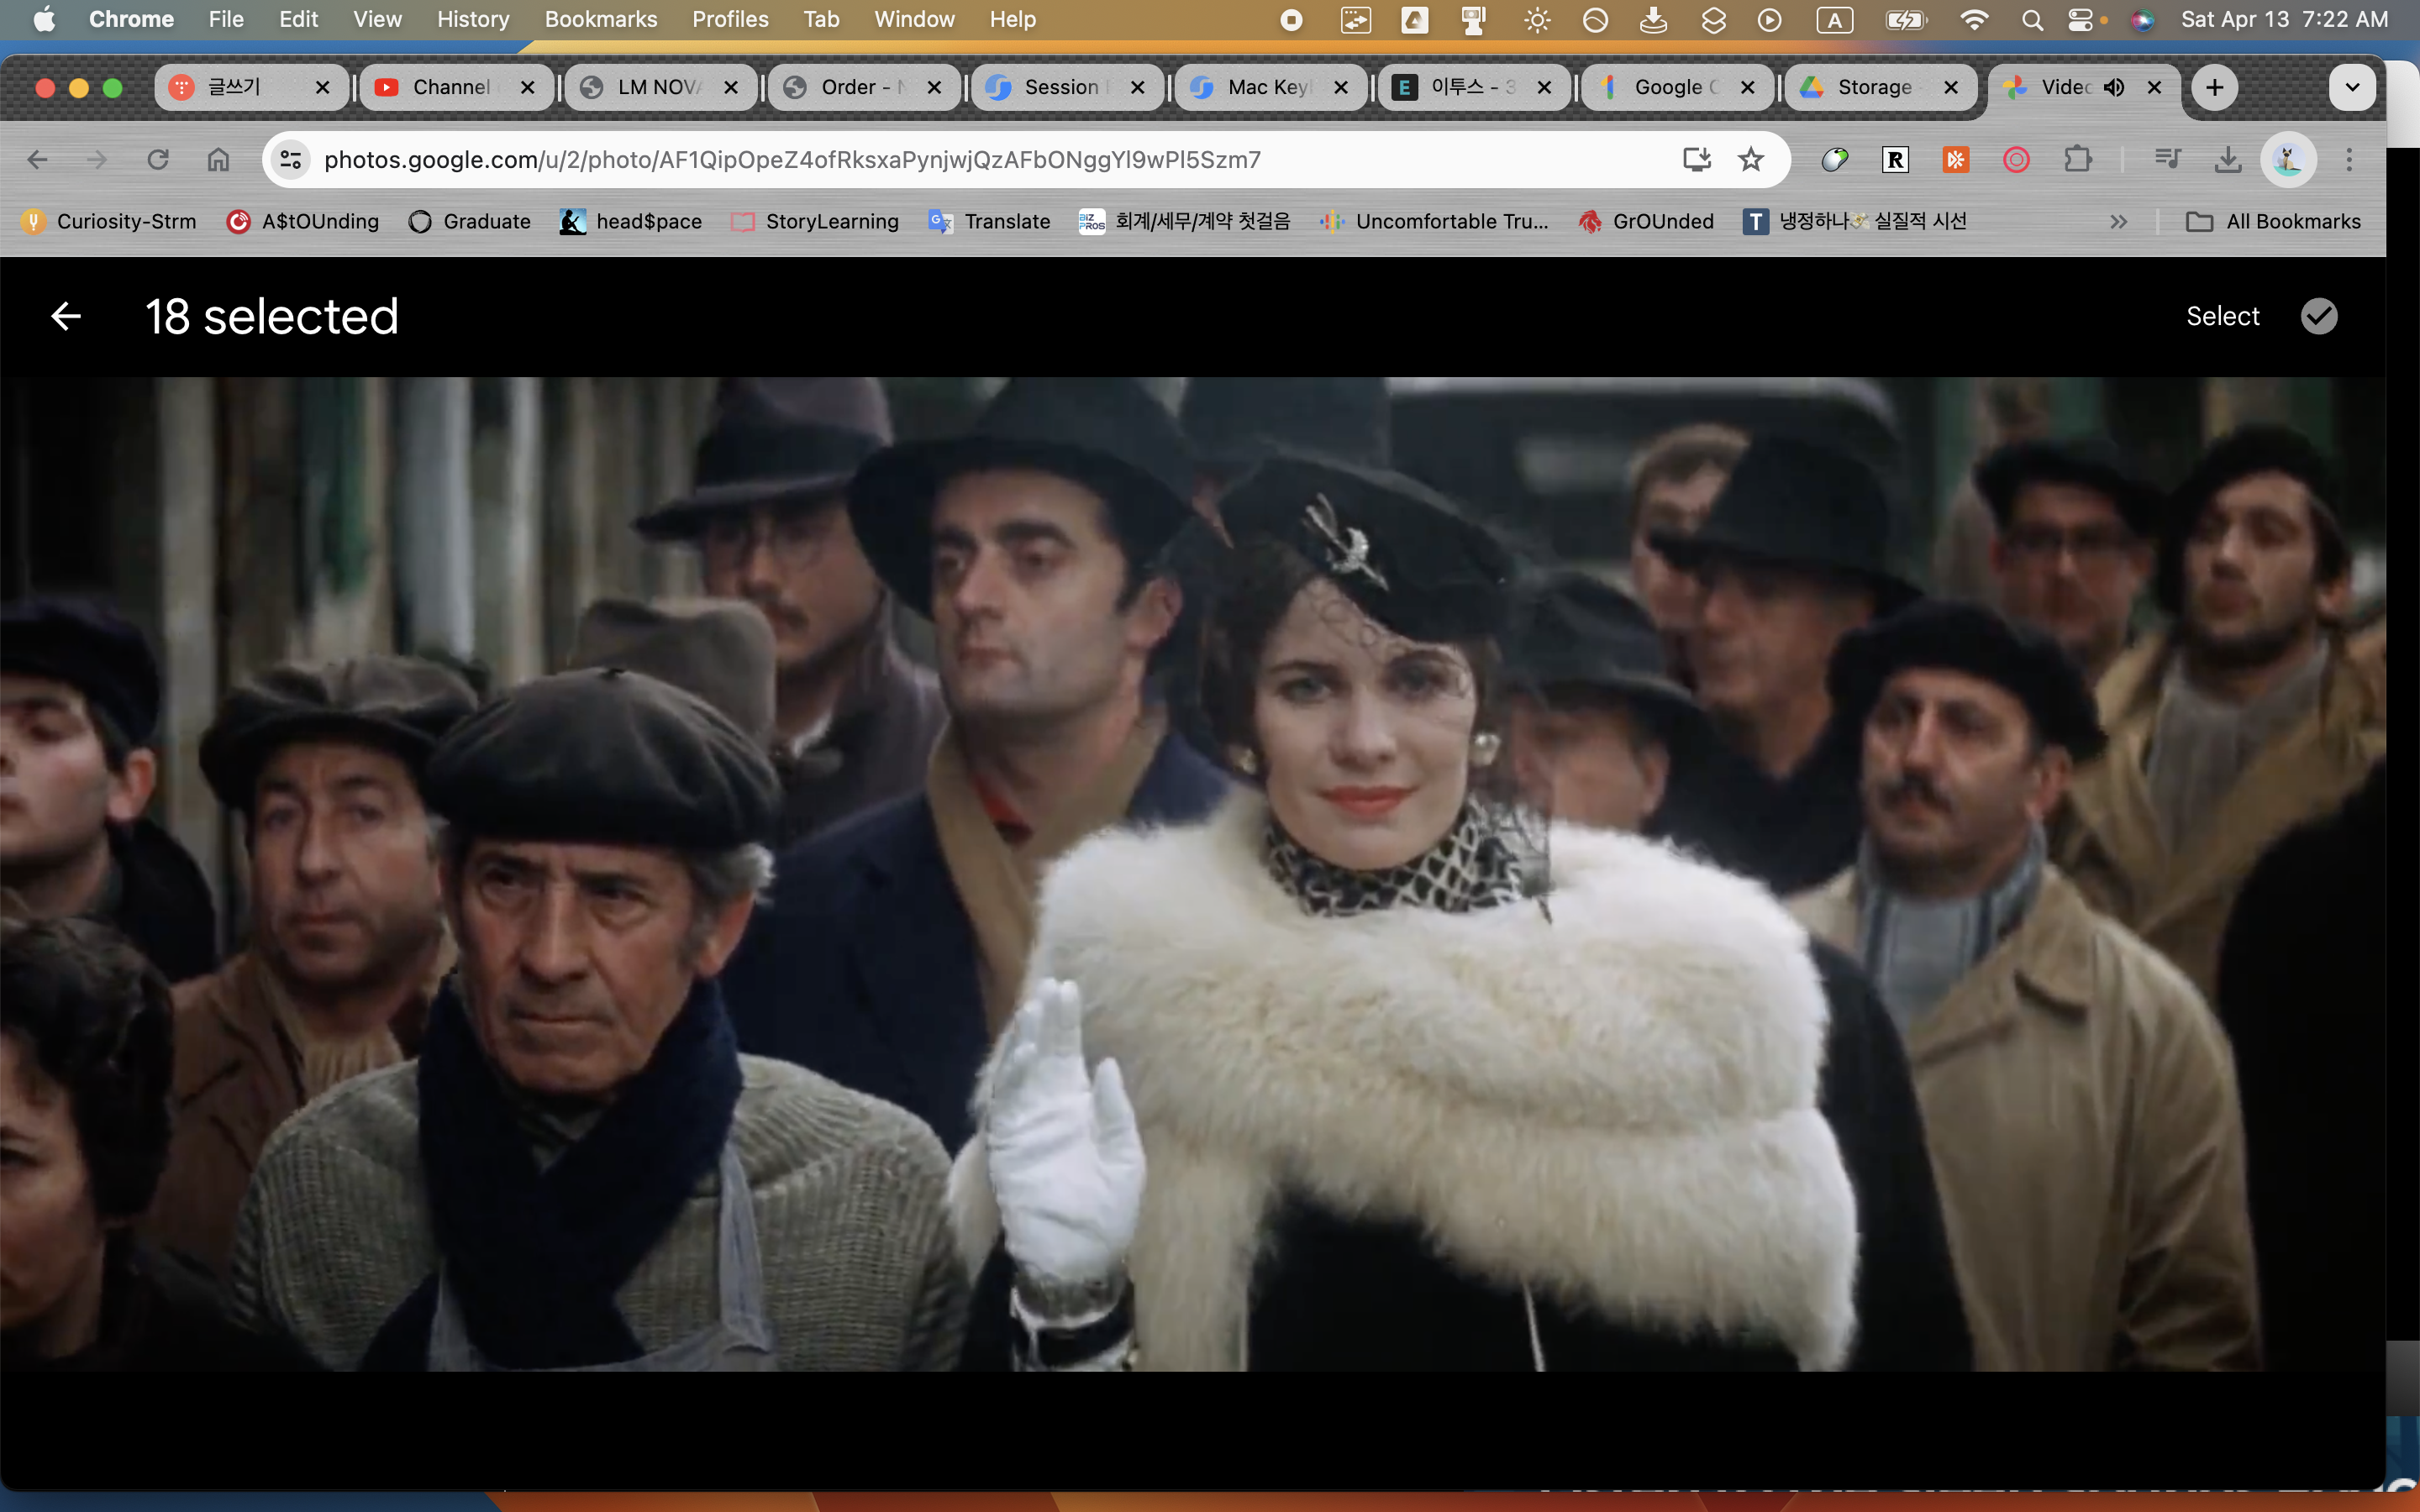
Task: Open Siri from the menu bar
Action: point(2142,19)
